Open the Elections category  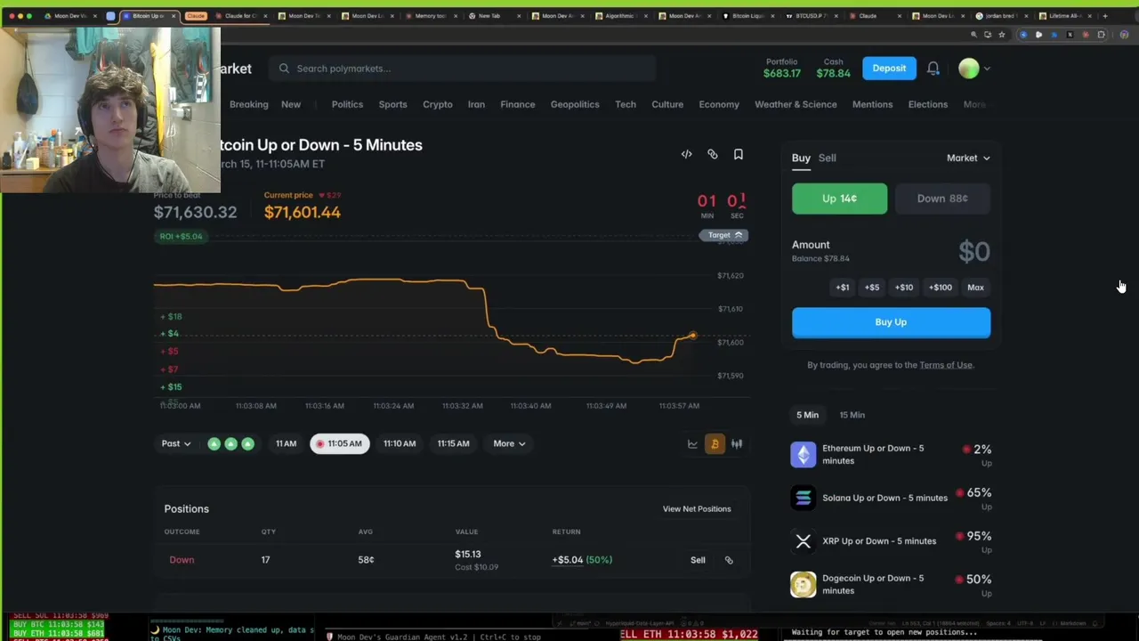927,104
